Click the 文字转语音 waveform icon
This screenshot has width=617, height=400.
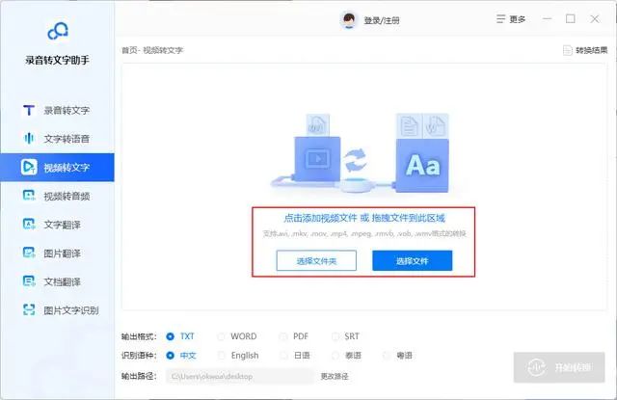coord(29,139)
